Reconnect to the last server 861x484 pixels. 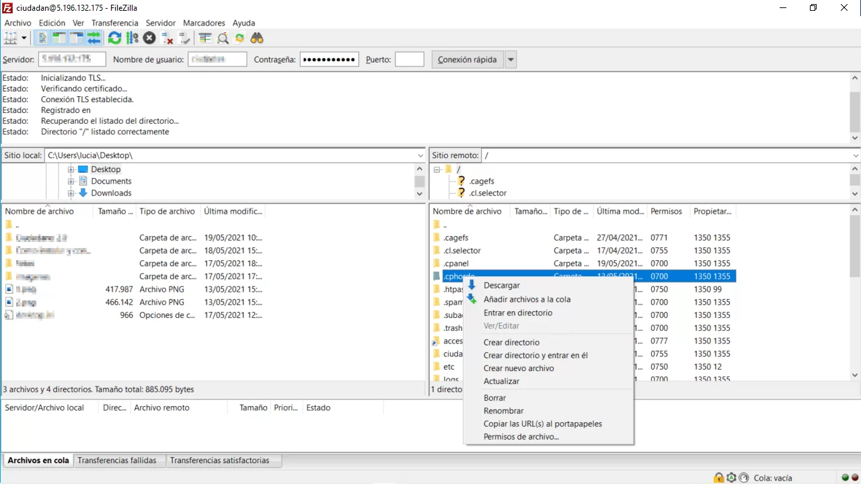184,38
